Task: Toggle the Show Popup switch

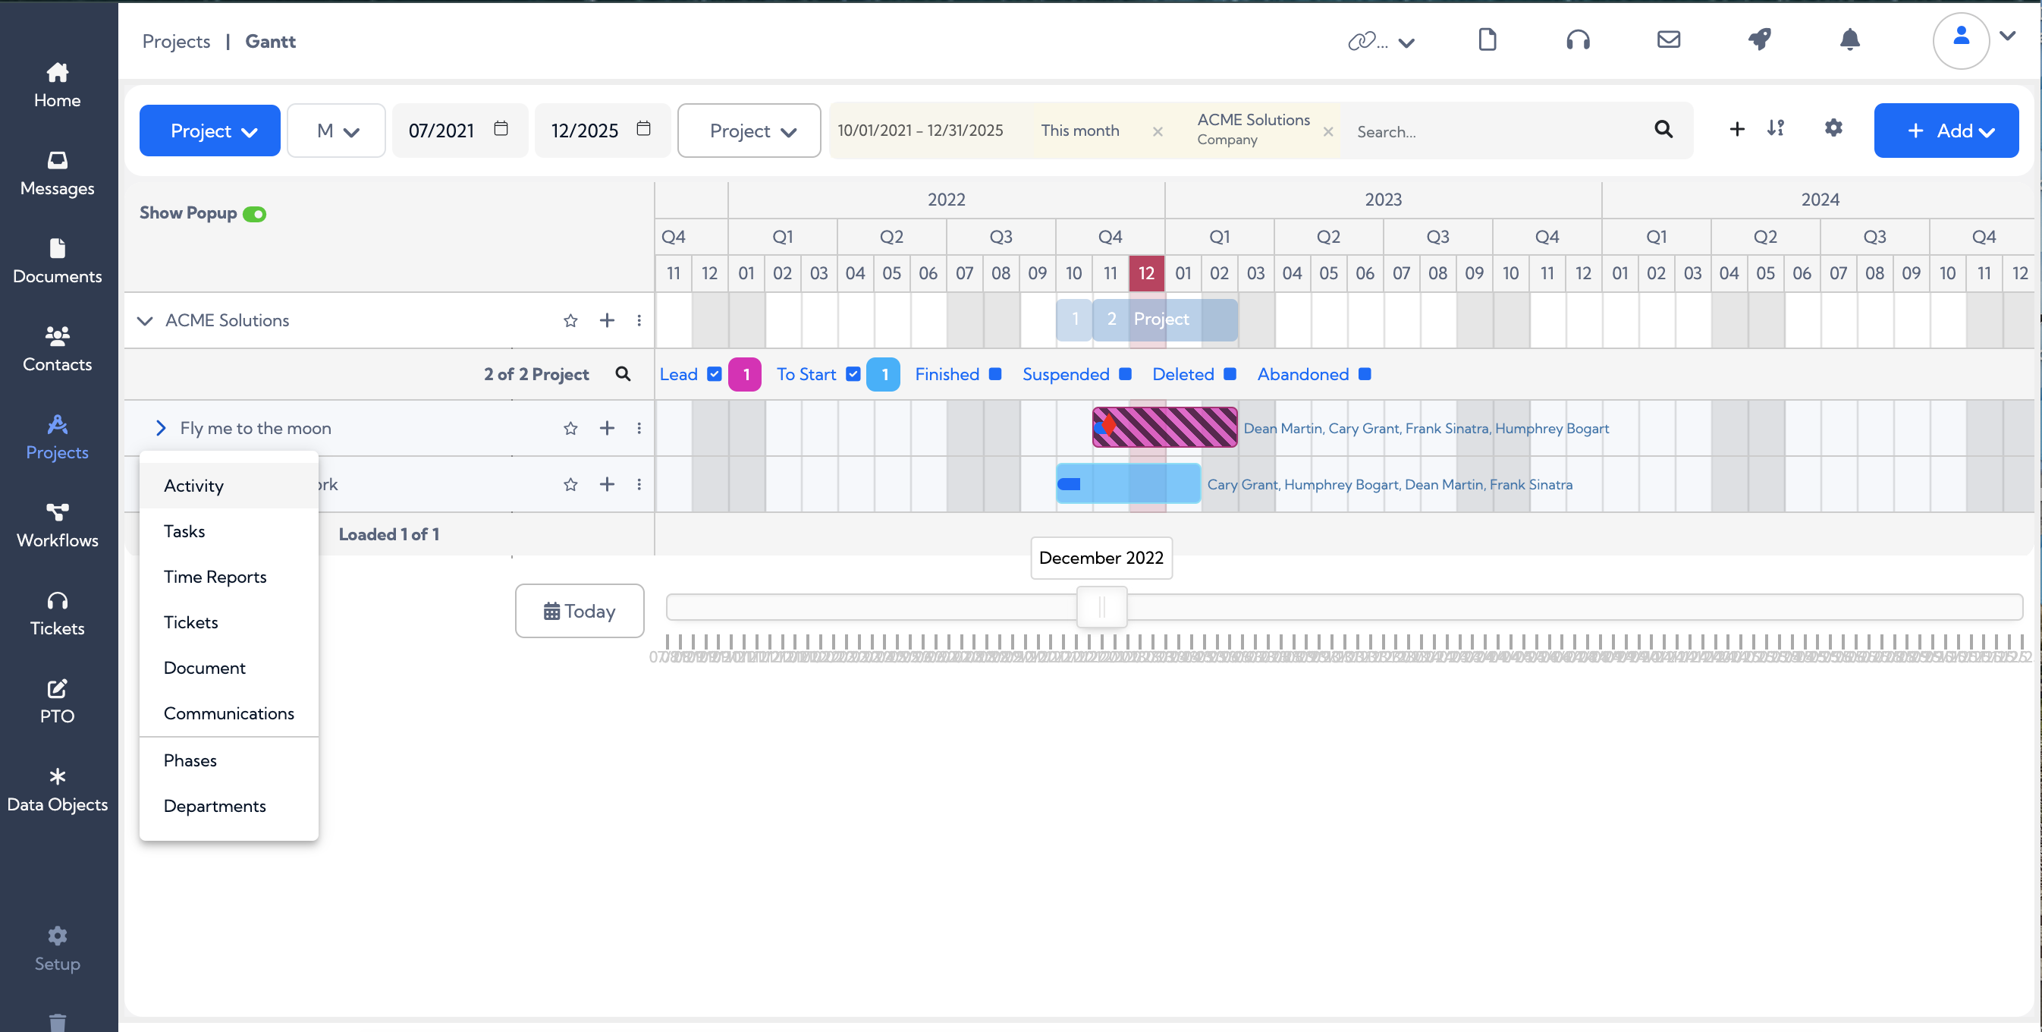Action: [x=254, y=212]
